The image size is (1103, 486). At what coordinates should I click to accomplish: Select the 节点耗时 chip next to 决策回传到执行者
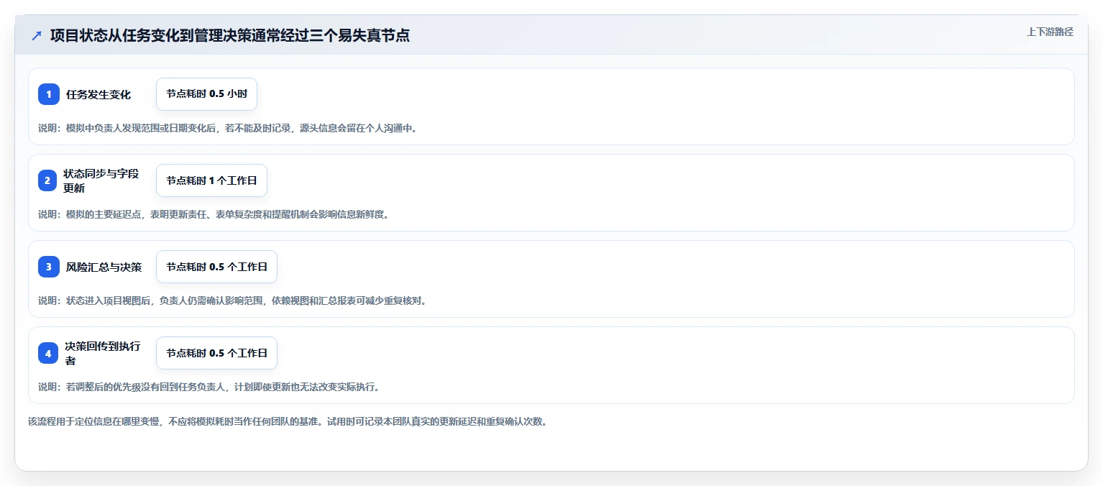point(216,353)
